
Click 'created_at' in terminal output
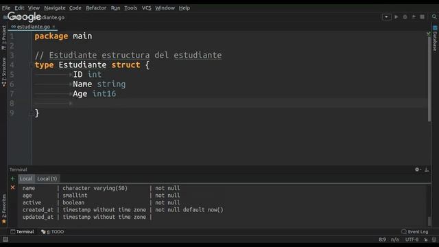pos(38,210)
